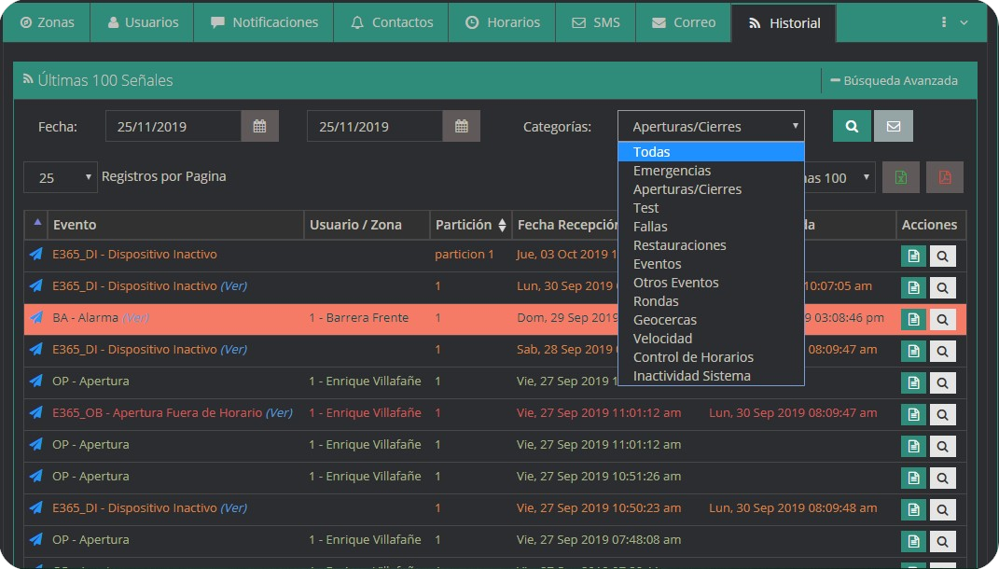Collapse the Categorías dropdown showing Aperturas/Cierres

point(711,126)
